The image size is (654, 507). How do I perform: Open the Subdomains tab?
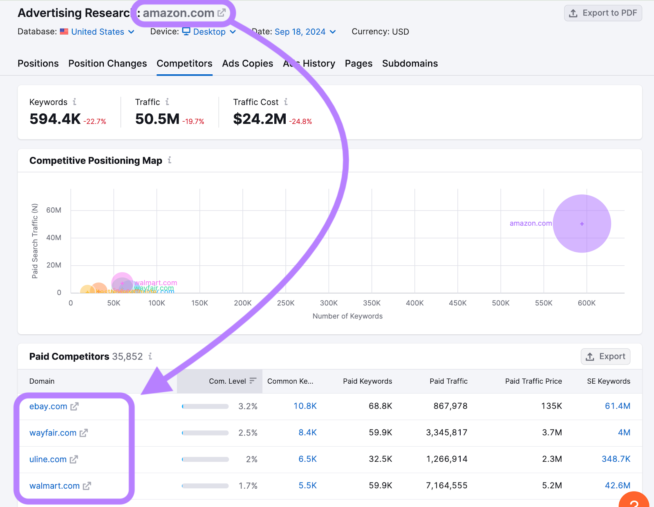410,64
